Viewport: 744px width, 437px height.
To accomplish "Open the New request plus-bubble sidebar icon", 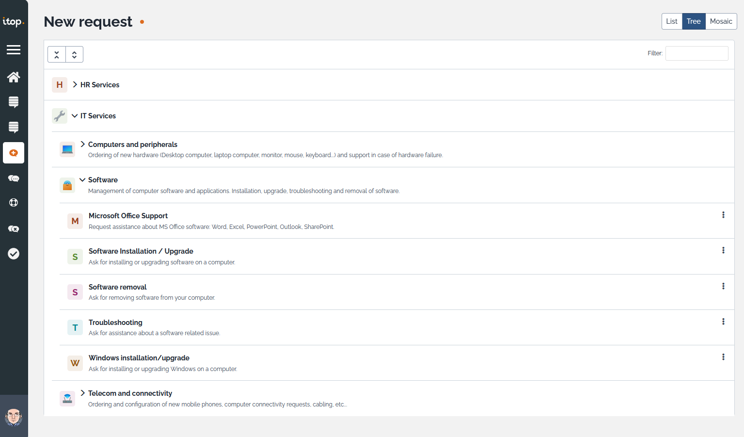I will (14, 153).
